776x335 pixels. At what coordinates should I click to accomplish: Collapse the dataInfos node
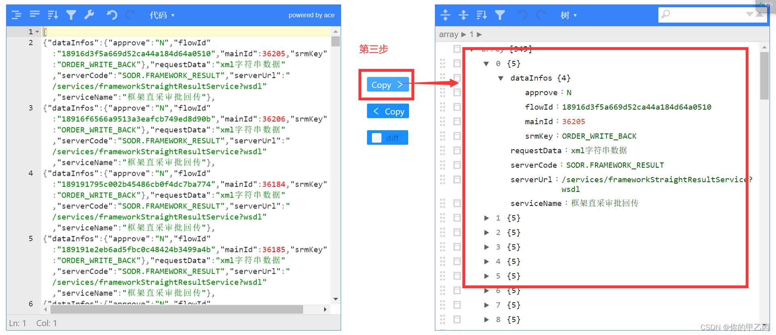coord(501,78)
